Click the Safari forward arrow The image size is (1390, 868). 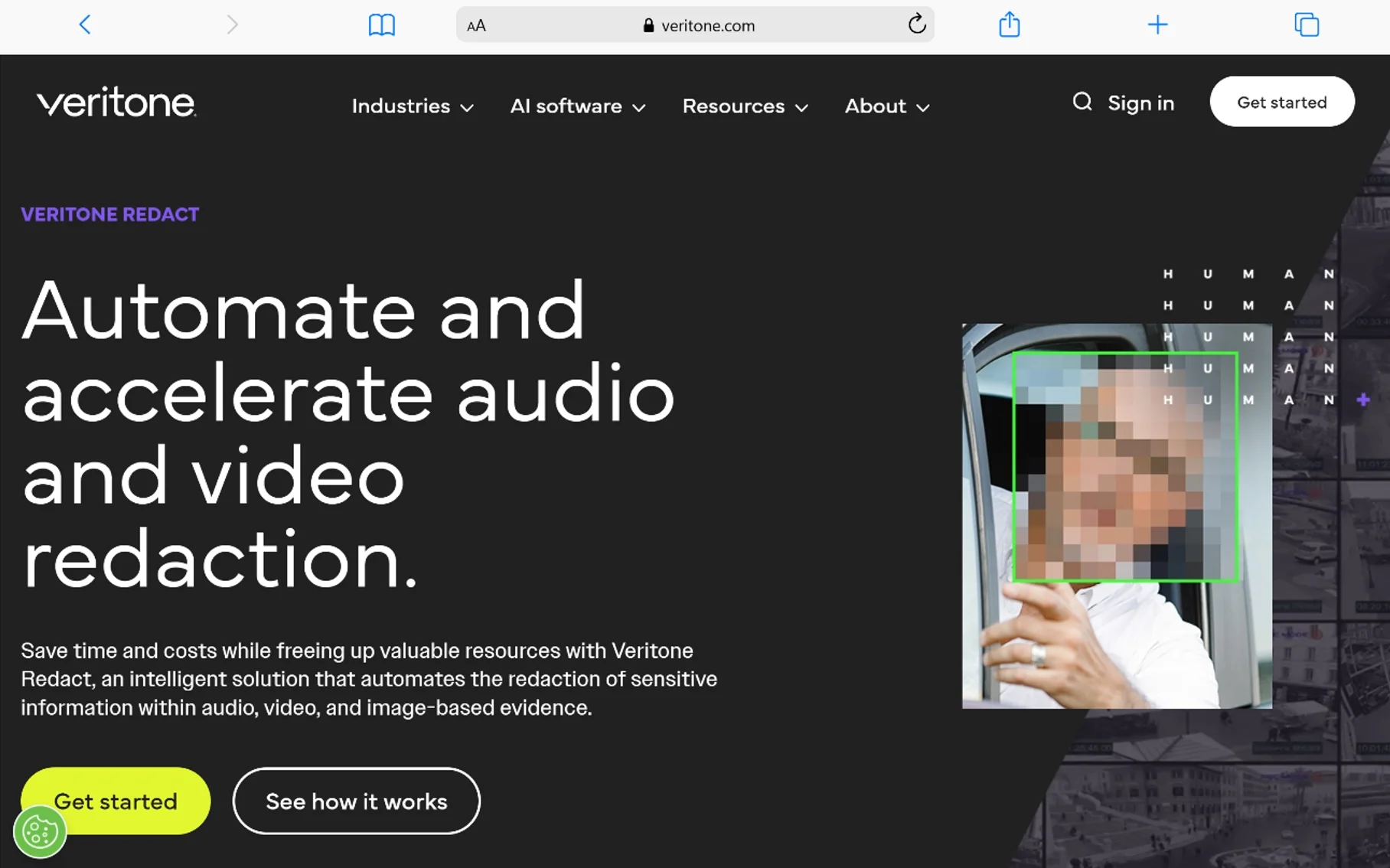(232, 24)
